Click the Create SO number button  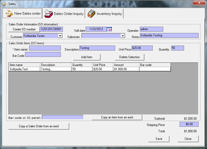[24, 29]
